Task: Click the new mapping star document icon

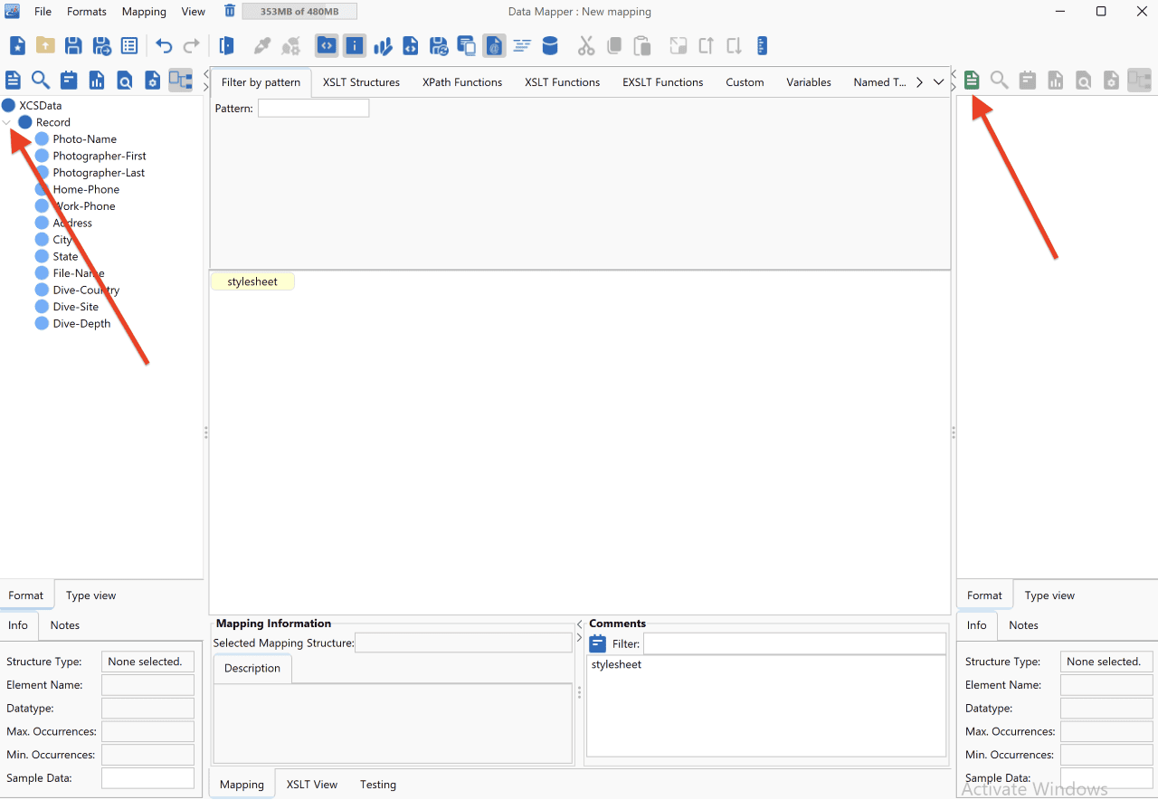Action: [17, 45]
